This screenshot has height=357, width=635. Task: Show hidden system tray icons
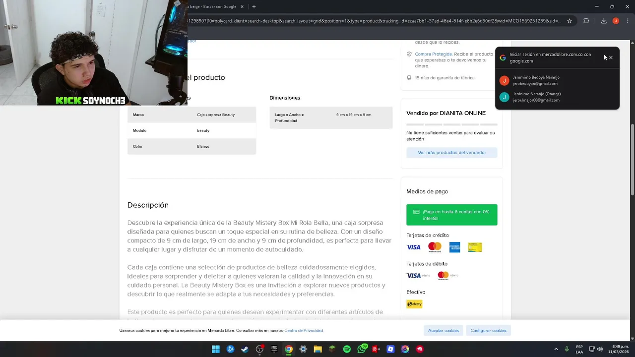(556, 349)
